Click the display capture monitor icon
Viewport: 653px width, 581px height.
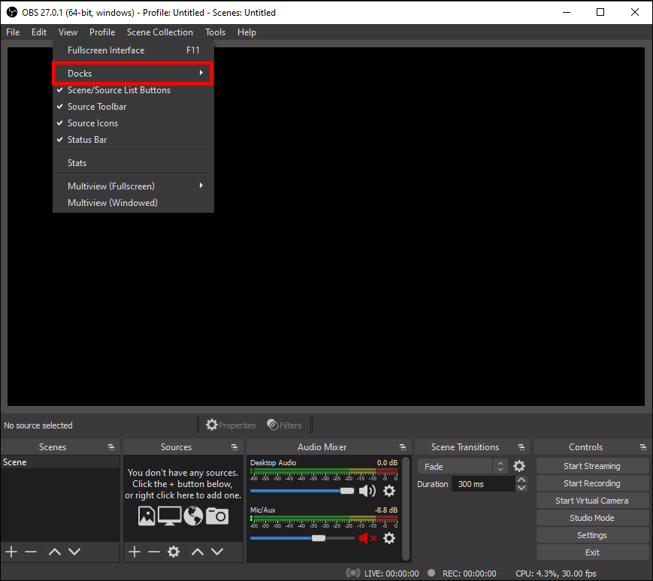coord(170,516)
